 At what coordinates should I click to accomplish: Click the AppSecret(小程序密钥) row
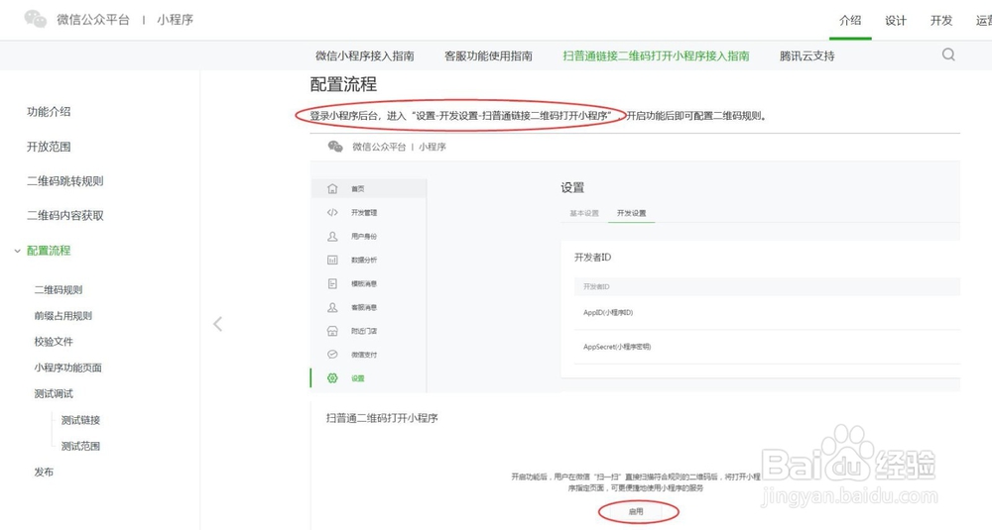[x=767, y=347]
